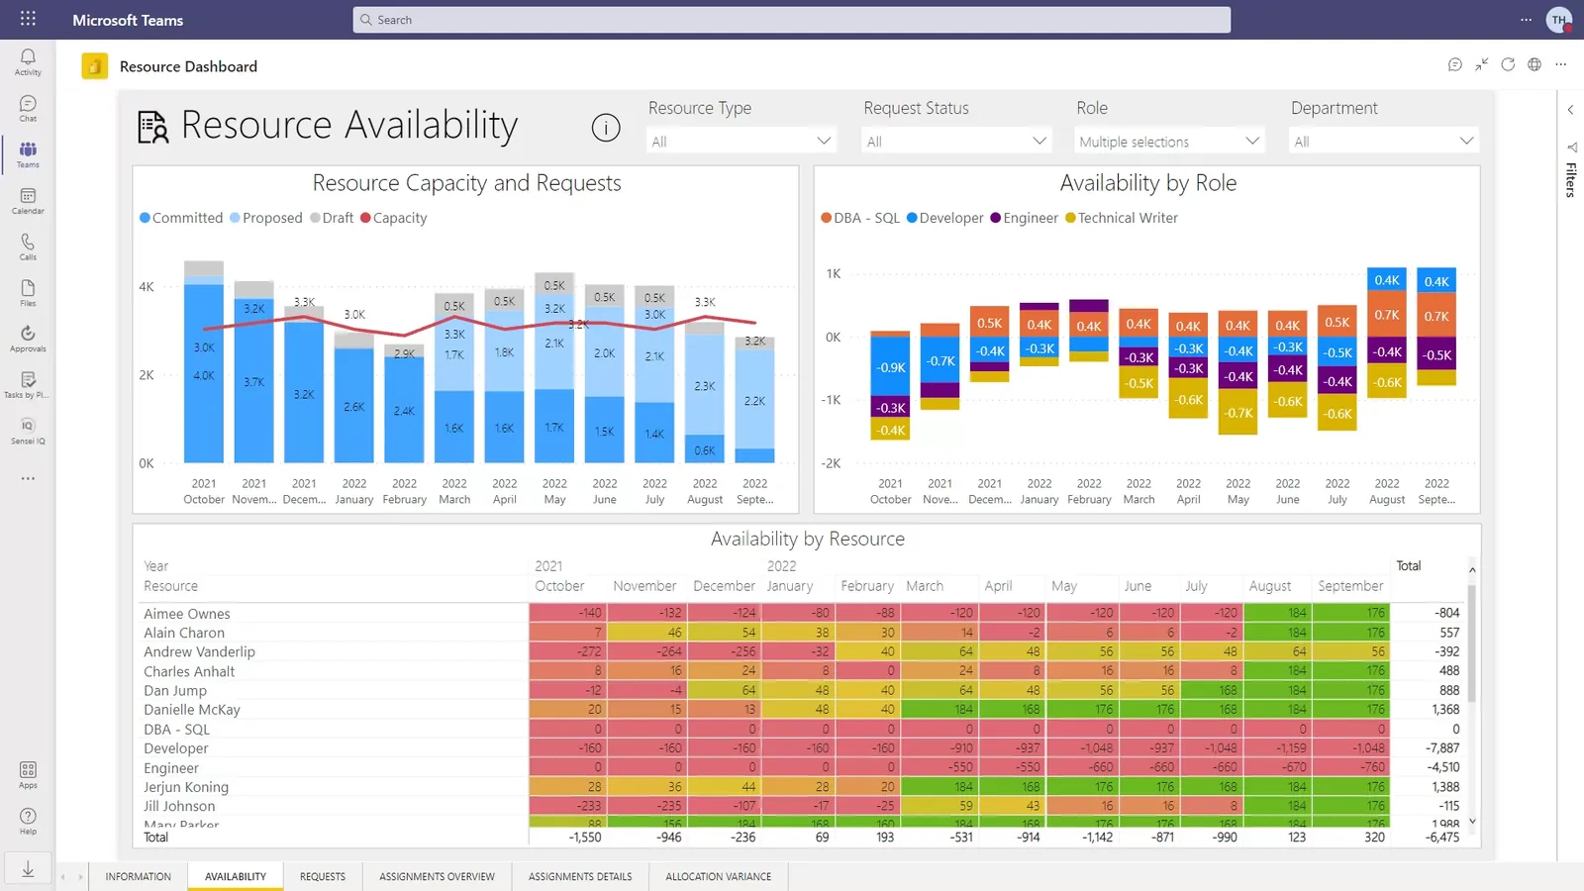1584x891 pixels.
Task: Click next page tab arrow
Action: pos(80,877)
